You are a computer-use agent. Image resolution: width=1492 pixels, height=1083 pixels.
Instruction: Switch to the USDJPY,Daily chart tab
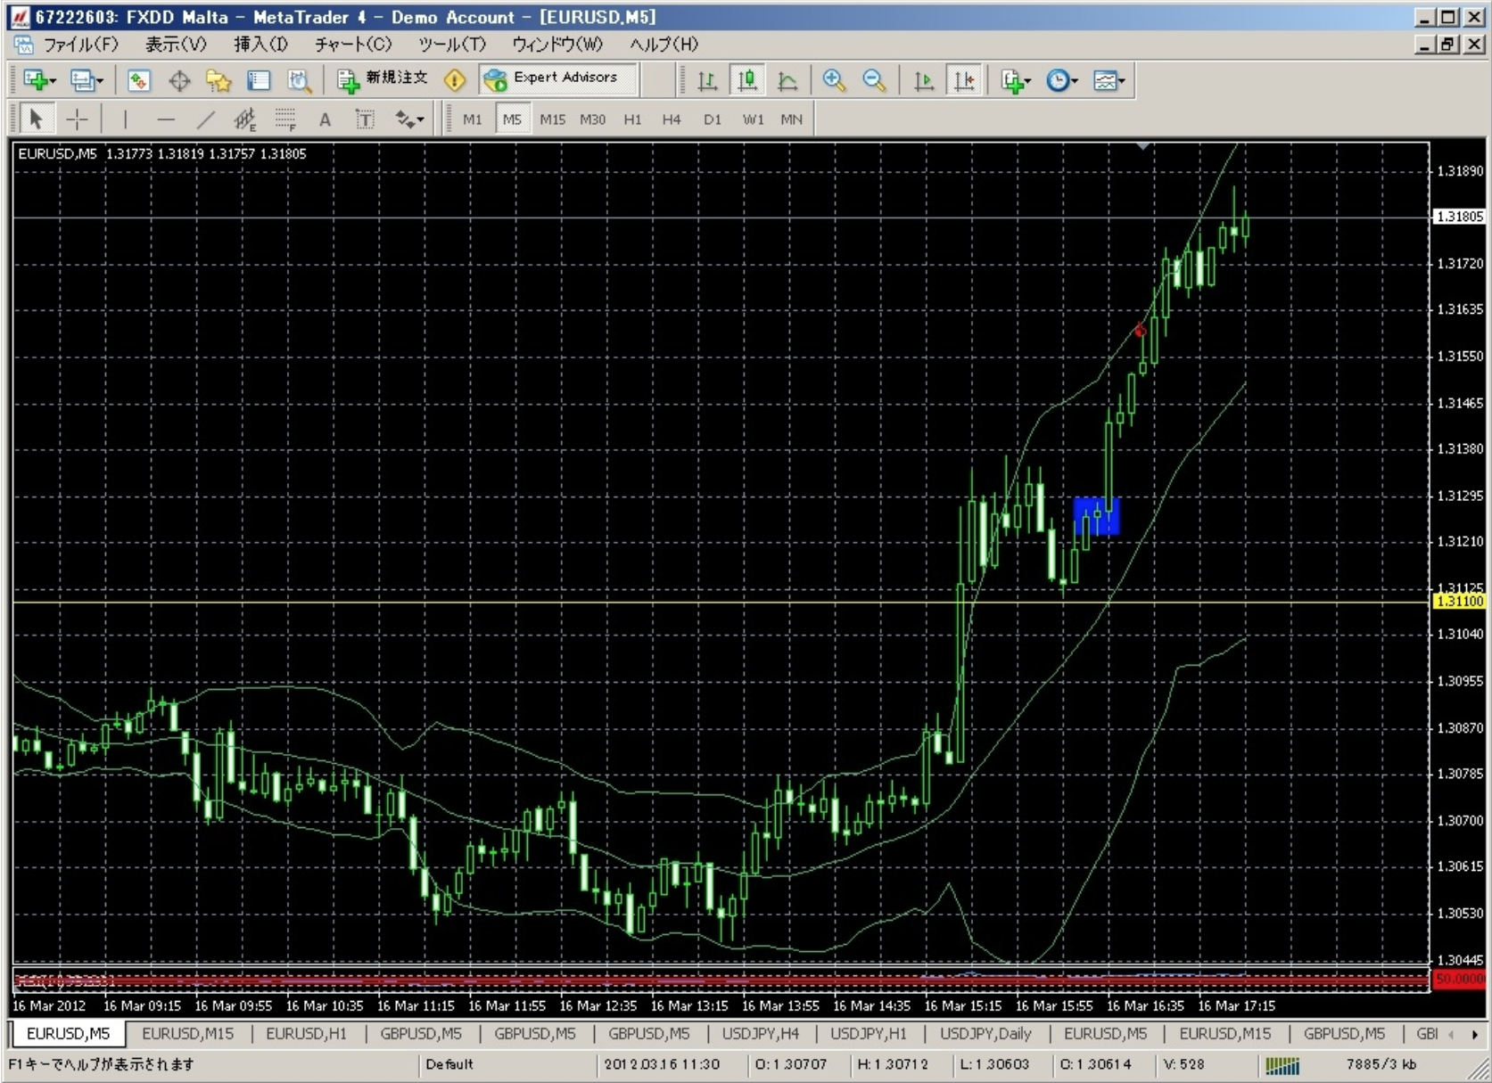pos(985,1033)
